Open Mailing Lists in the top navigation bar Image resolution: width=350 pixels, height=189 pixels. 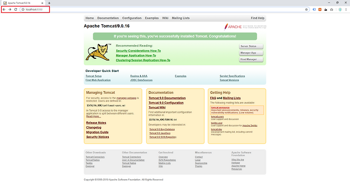coord(180,18)
